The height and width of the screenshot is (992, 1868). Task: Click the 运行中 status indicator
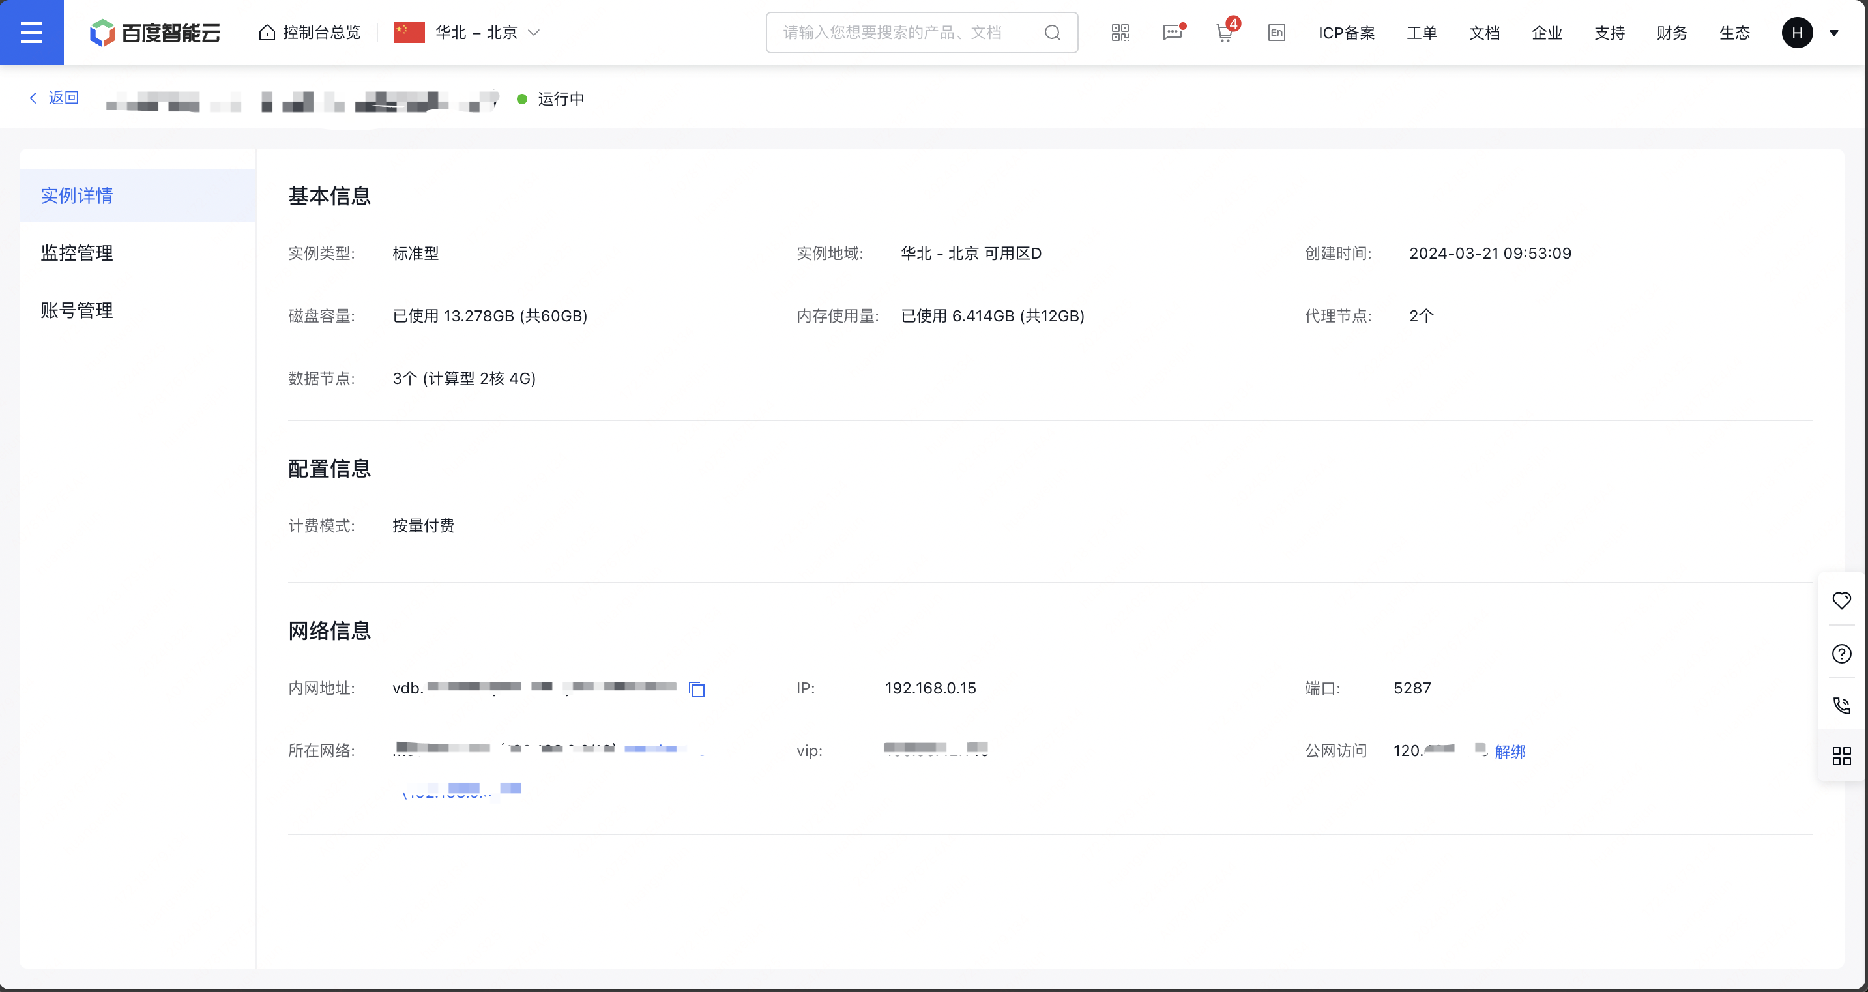[x=551, y=98]
